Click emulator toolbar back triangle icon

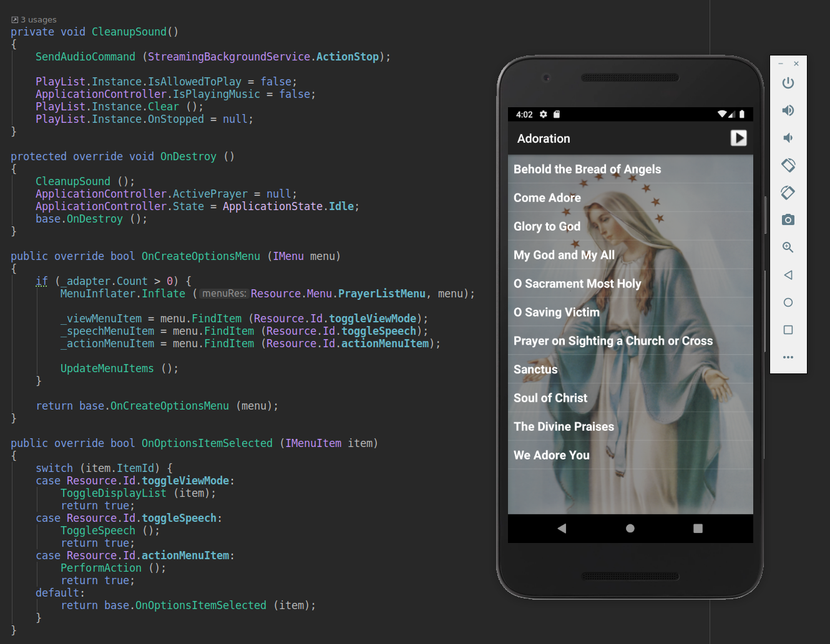788,275
